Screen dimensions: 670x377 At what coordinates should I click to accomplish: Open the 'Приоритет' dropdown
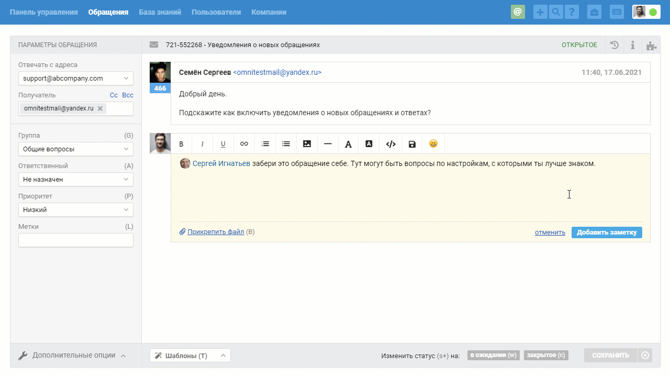coord(76,210)
